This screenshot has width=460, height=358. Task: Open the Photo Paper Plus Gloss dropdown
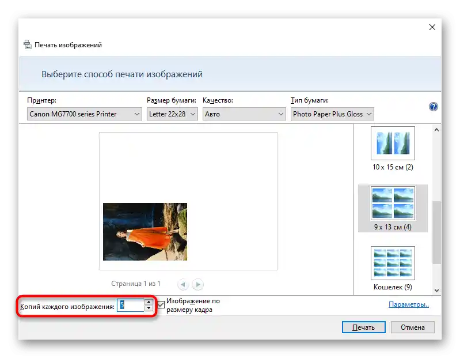(332, 114)
